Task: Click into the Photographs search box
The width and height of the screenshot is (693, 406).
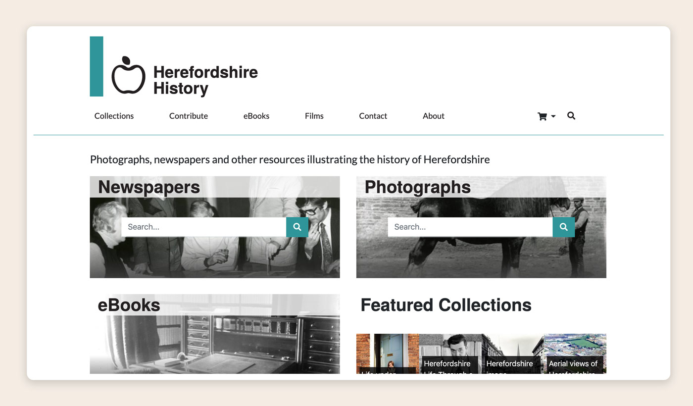Action: (x=470, y=227)
